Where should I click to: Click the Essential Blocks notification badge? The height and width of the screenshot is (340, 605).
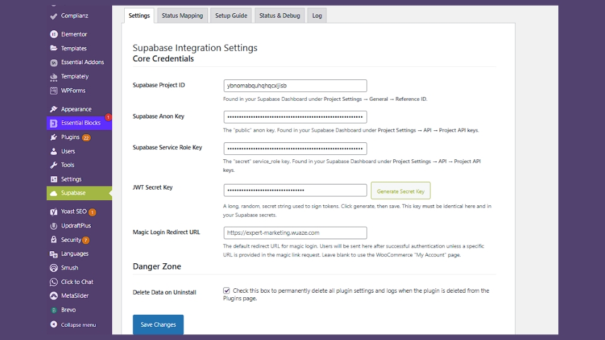(108, 117)
